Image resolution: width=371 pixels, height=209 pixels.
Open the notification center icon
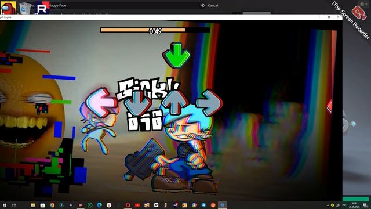coord(366,205)
